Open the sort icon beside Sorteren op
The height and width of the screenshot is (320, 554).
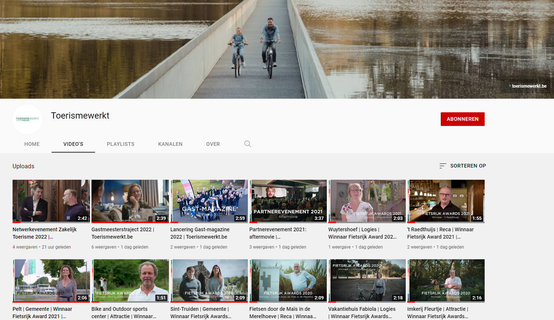tap(443, 166)
